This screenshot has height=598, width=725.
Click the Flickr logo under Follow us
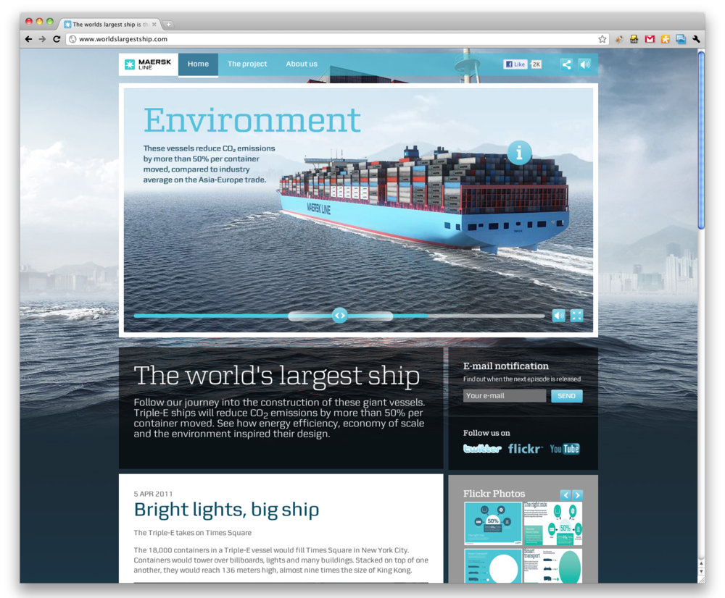pos(525,448)
